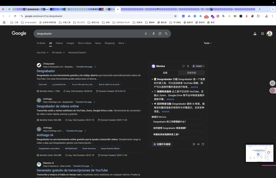Viewport: 276px width, 178px height.
Task: Open the Google account avatar
Action: 270,34
